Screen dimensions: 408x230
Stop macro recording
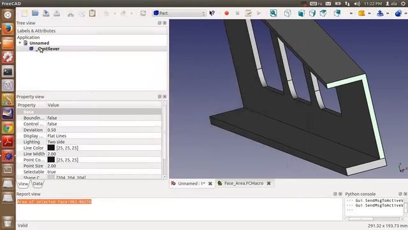tap(237, 13)
